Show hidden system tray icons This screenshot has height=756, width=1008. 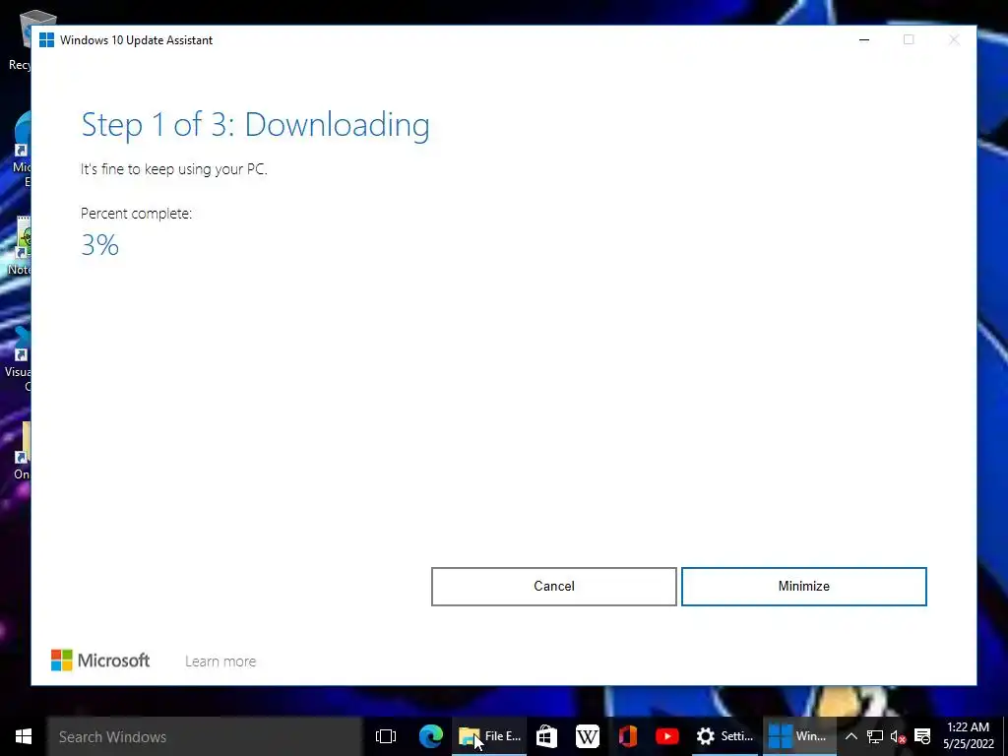(850, 736)
